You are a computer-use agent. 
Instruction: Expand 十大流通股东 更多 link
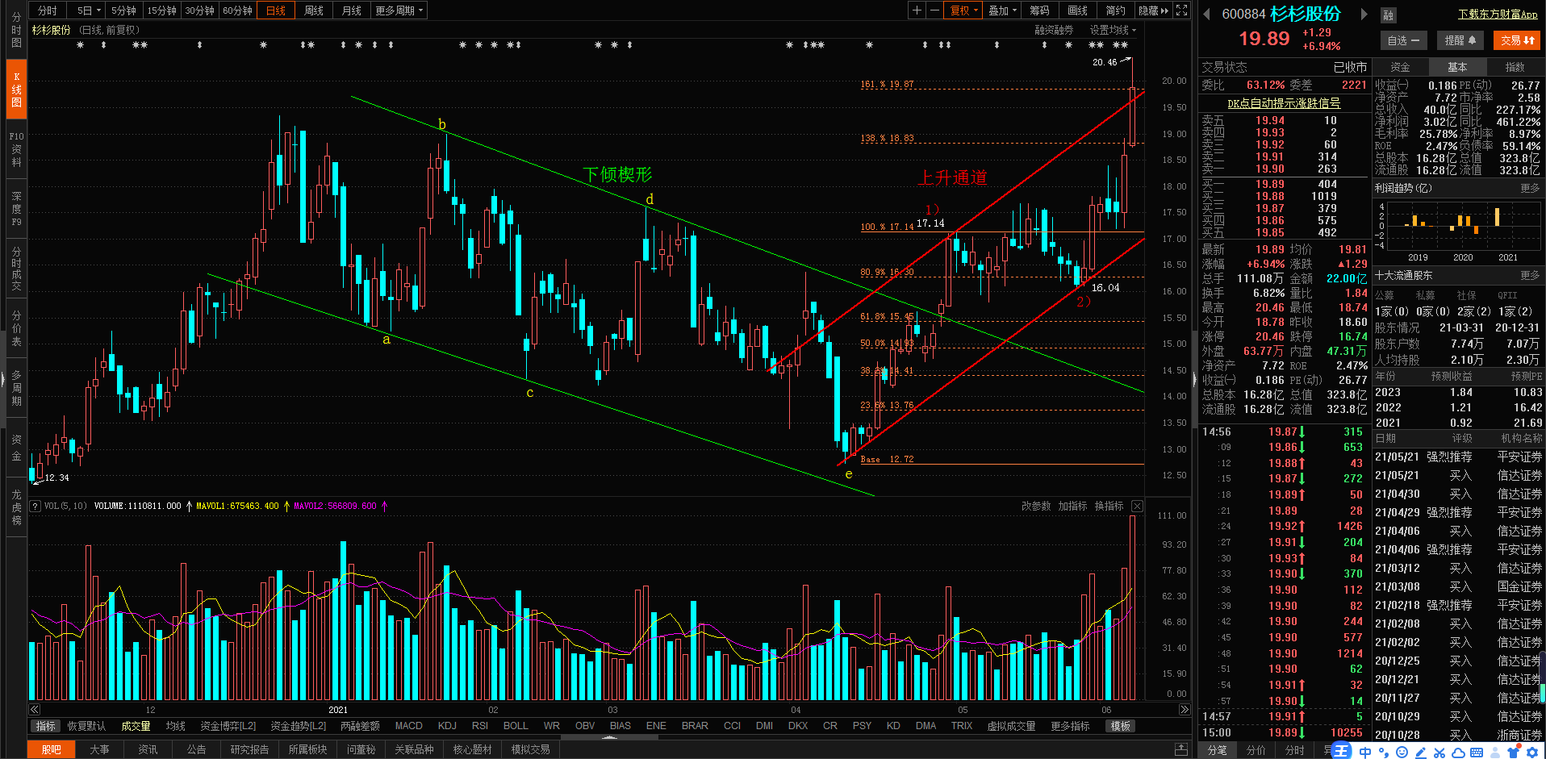tap(1530, 275)
